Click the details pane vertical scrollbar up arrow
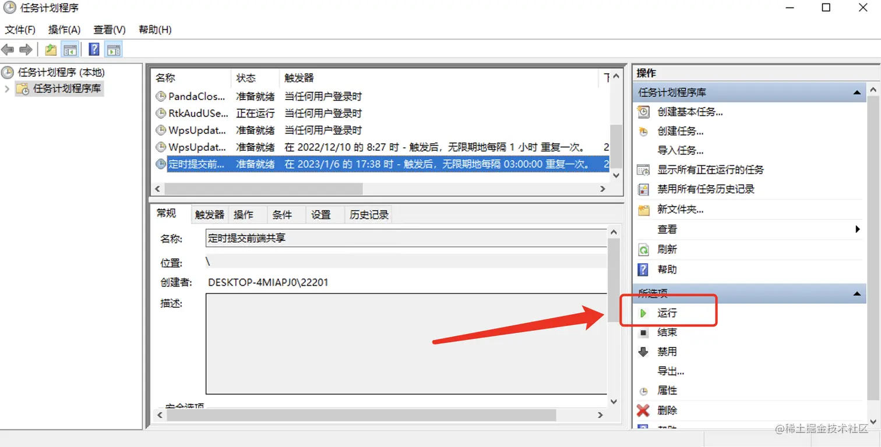The width and height of the screenshot is (881, 447). [x=613, y=233]
